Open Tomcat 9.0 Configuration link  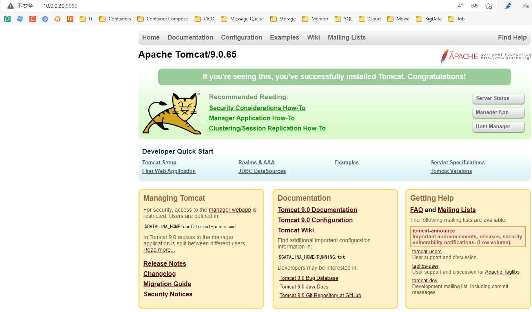(x=315, y=220)
